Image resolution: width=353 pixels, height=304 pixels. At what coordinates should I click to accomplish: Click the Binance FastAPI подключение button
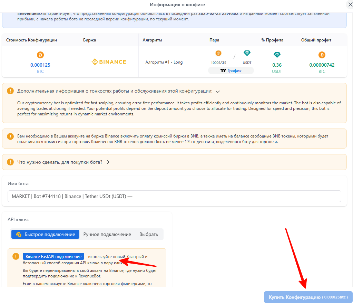pyautogui.click(x=53, y=256)
